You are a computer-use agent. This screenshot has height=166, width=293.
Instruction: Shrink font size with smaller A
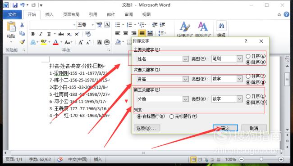click(88, 42)
